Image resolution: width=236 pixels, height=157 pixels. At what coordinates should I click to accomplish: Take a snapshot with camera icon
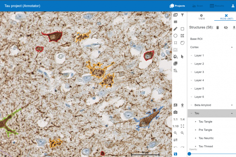[175, 112]
